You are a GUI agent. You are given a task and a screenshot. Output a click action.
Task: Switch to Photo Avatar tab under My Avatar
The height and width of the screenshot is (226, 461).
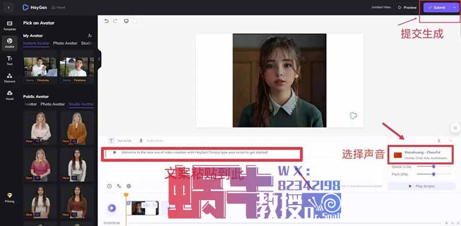65,43
